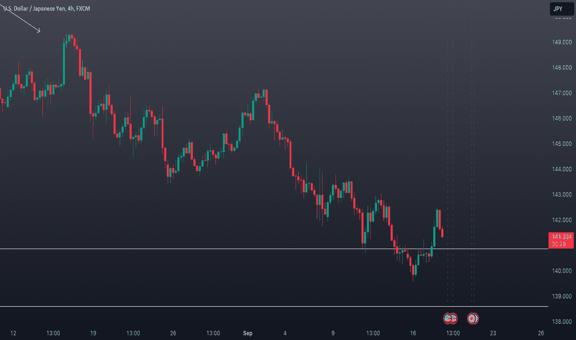The width and height of the screenshot is (576, 340).
Task: Click the 149.000 price axis label
Action: tap(562, 42)
